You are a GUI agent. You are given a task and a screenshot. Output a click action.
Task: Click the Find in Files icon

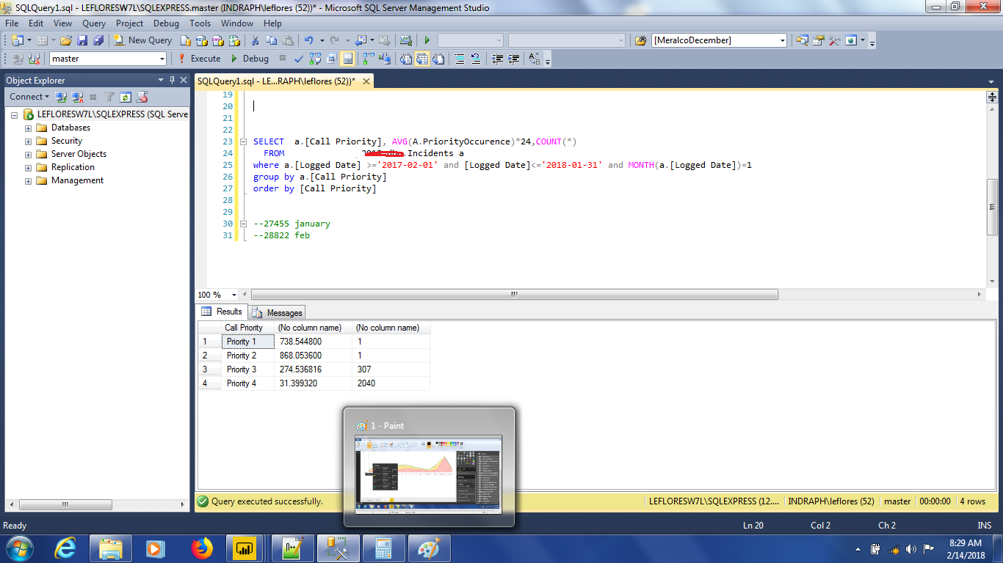coord(640,40)
